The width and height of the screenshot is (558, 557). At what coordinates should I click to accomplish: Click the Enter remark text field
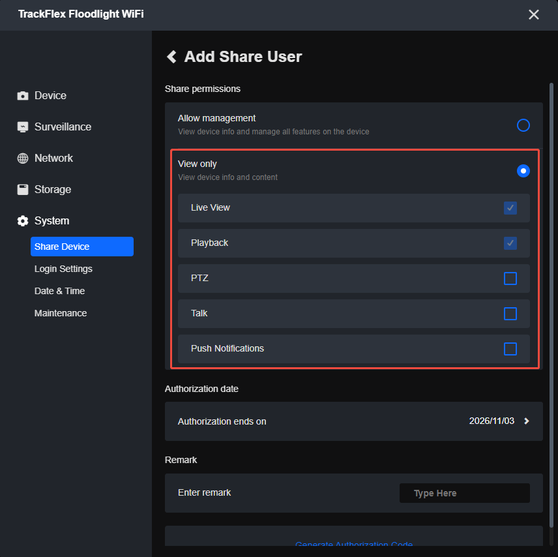464,493
